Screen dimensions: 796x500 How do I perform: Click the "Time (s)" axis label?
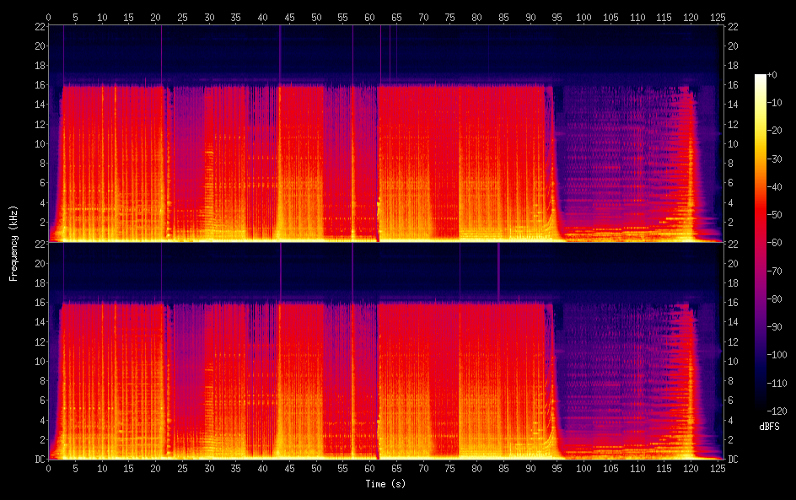click(x=384, y=484)
